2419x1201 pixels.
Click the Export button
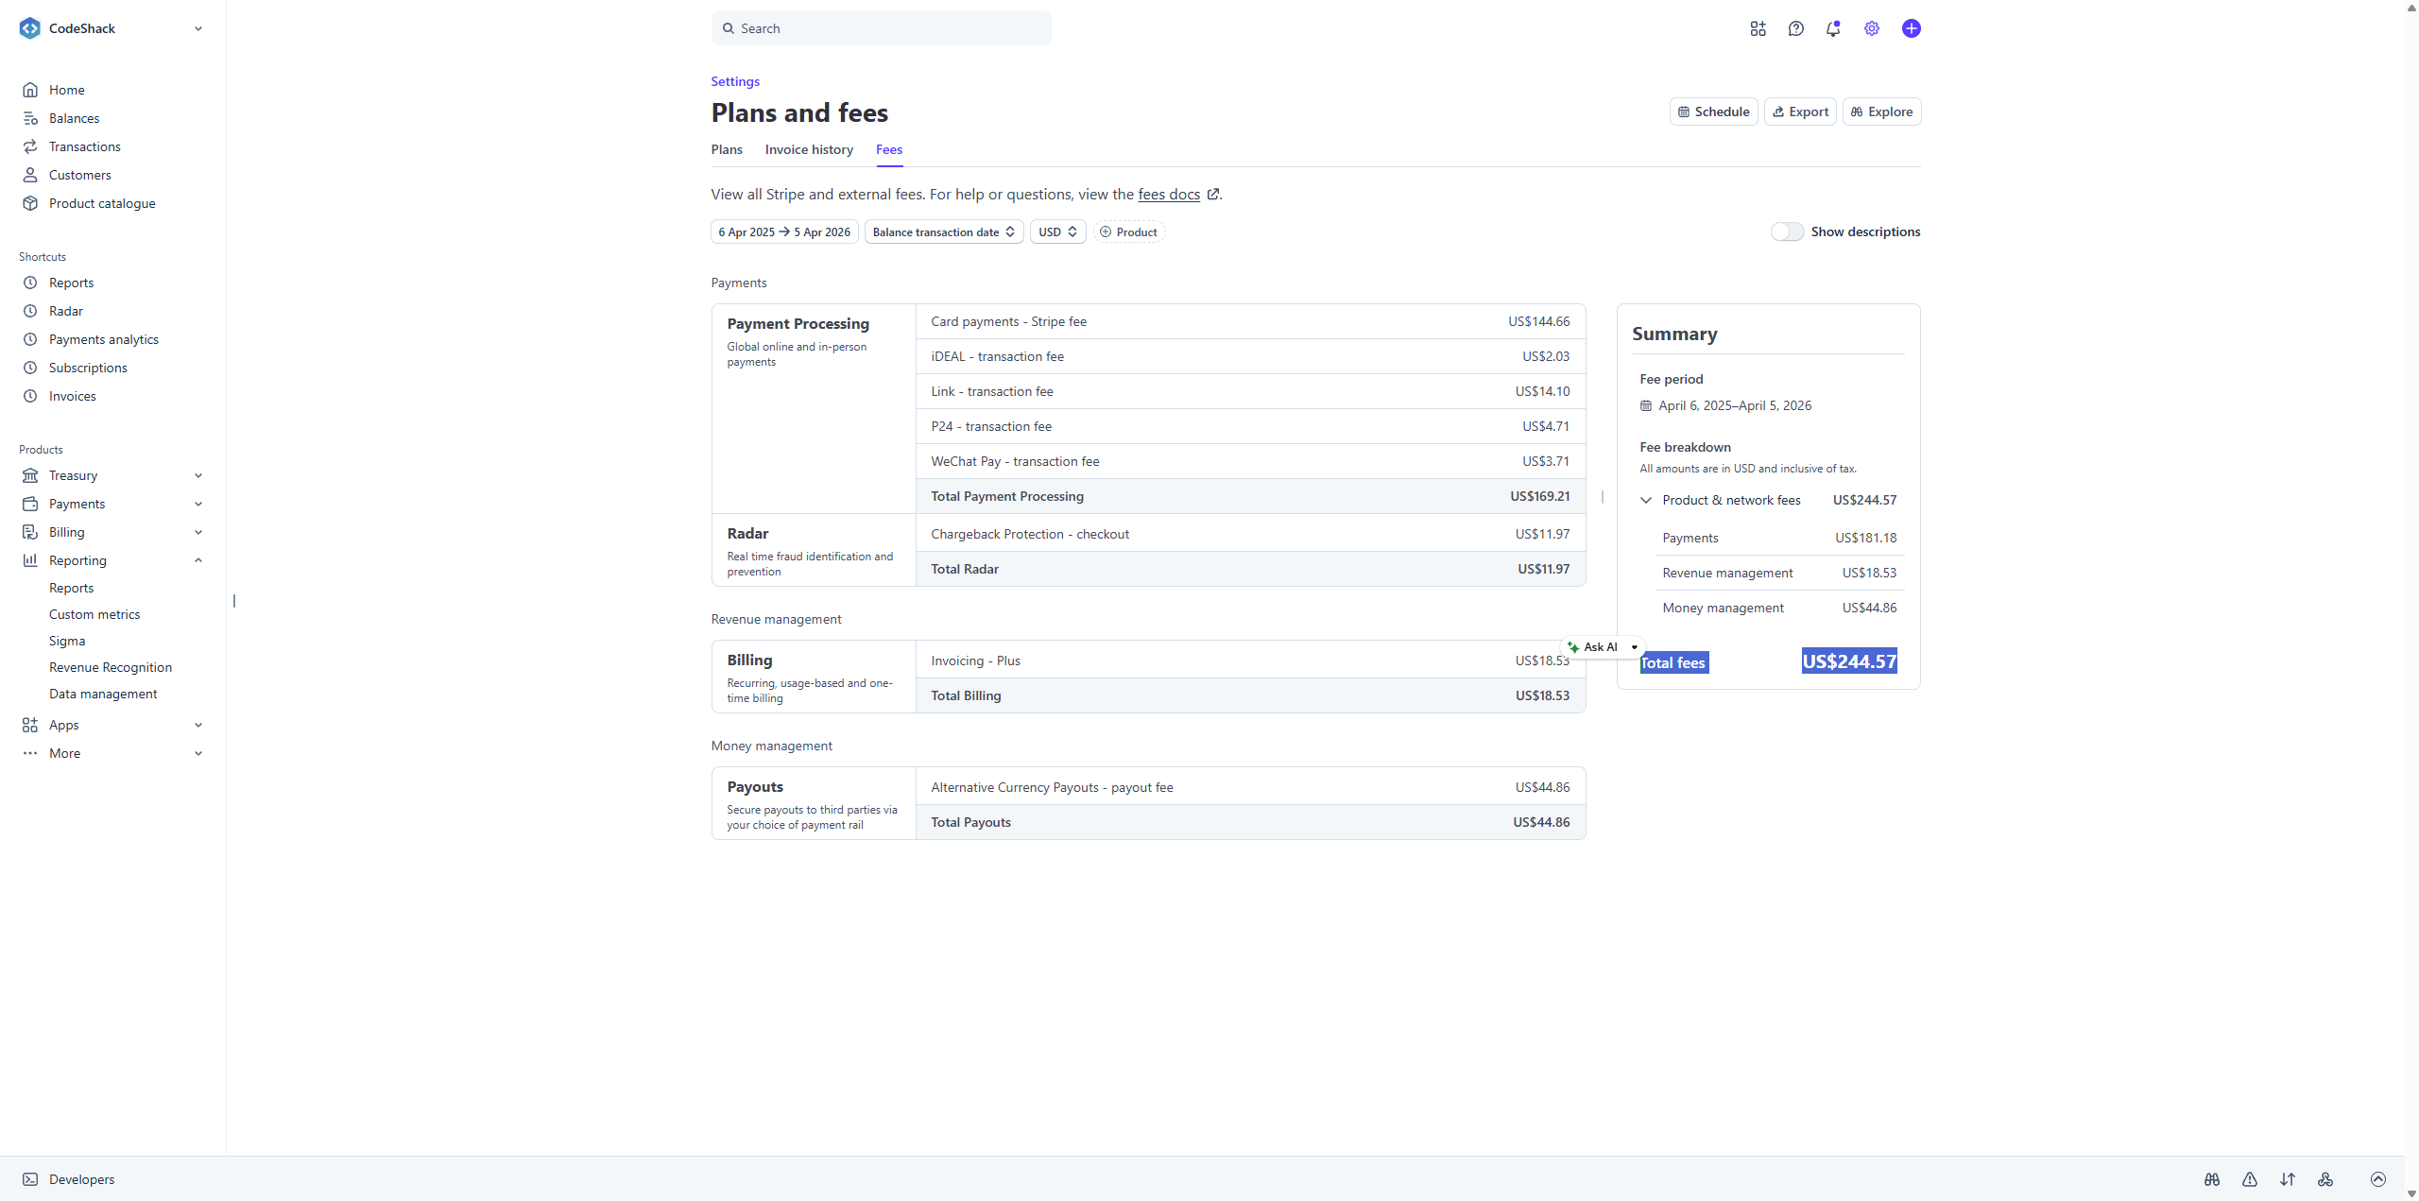[1800, 112]
